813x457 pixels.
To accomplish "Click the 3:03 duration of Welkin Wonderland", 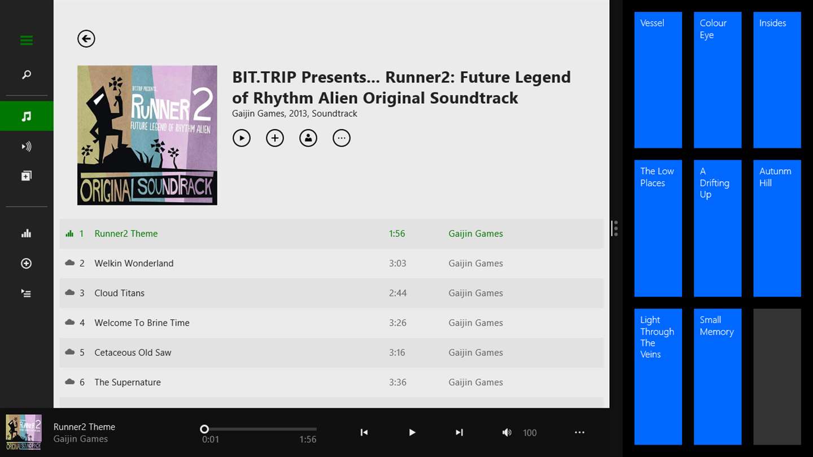I will 397,263.
